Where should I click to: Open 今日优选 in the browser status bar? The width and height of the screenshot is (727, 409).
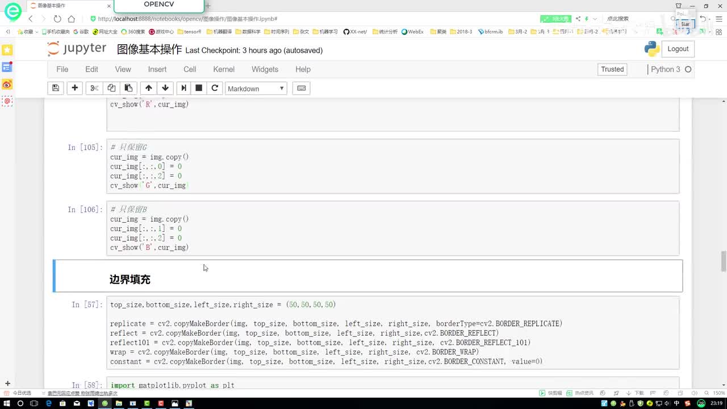(x=19, y=393)
